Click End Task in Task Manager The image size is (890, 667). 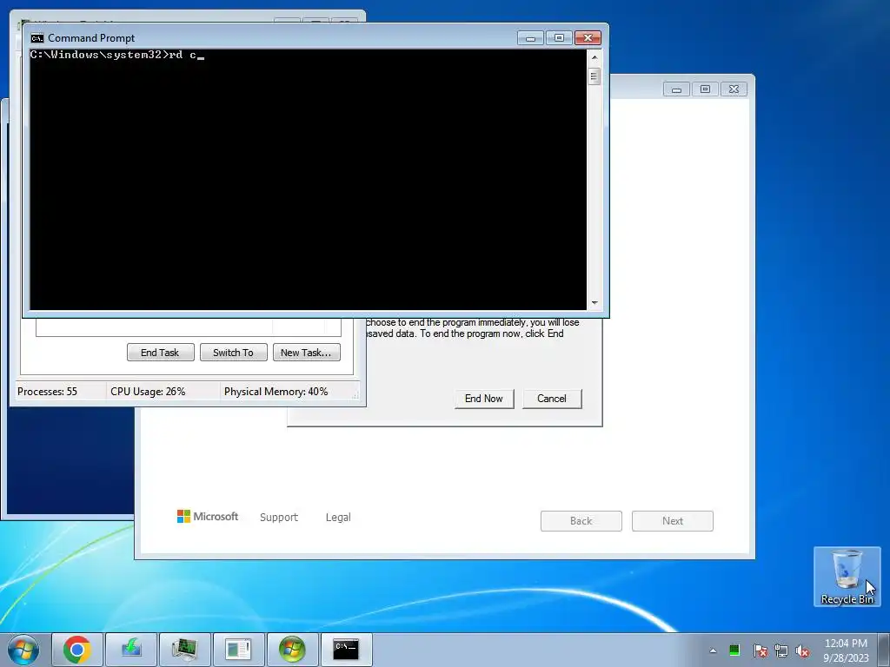(161, 353)
